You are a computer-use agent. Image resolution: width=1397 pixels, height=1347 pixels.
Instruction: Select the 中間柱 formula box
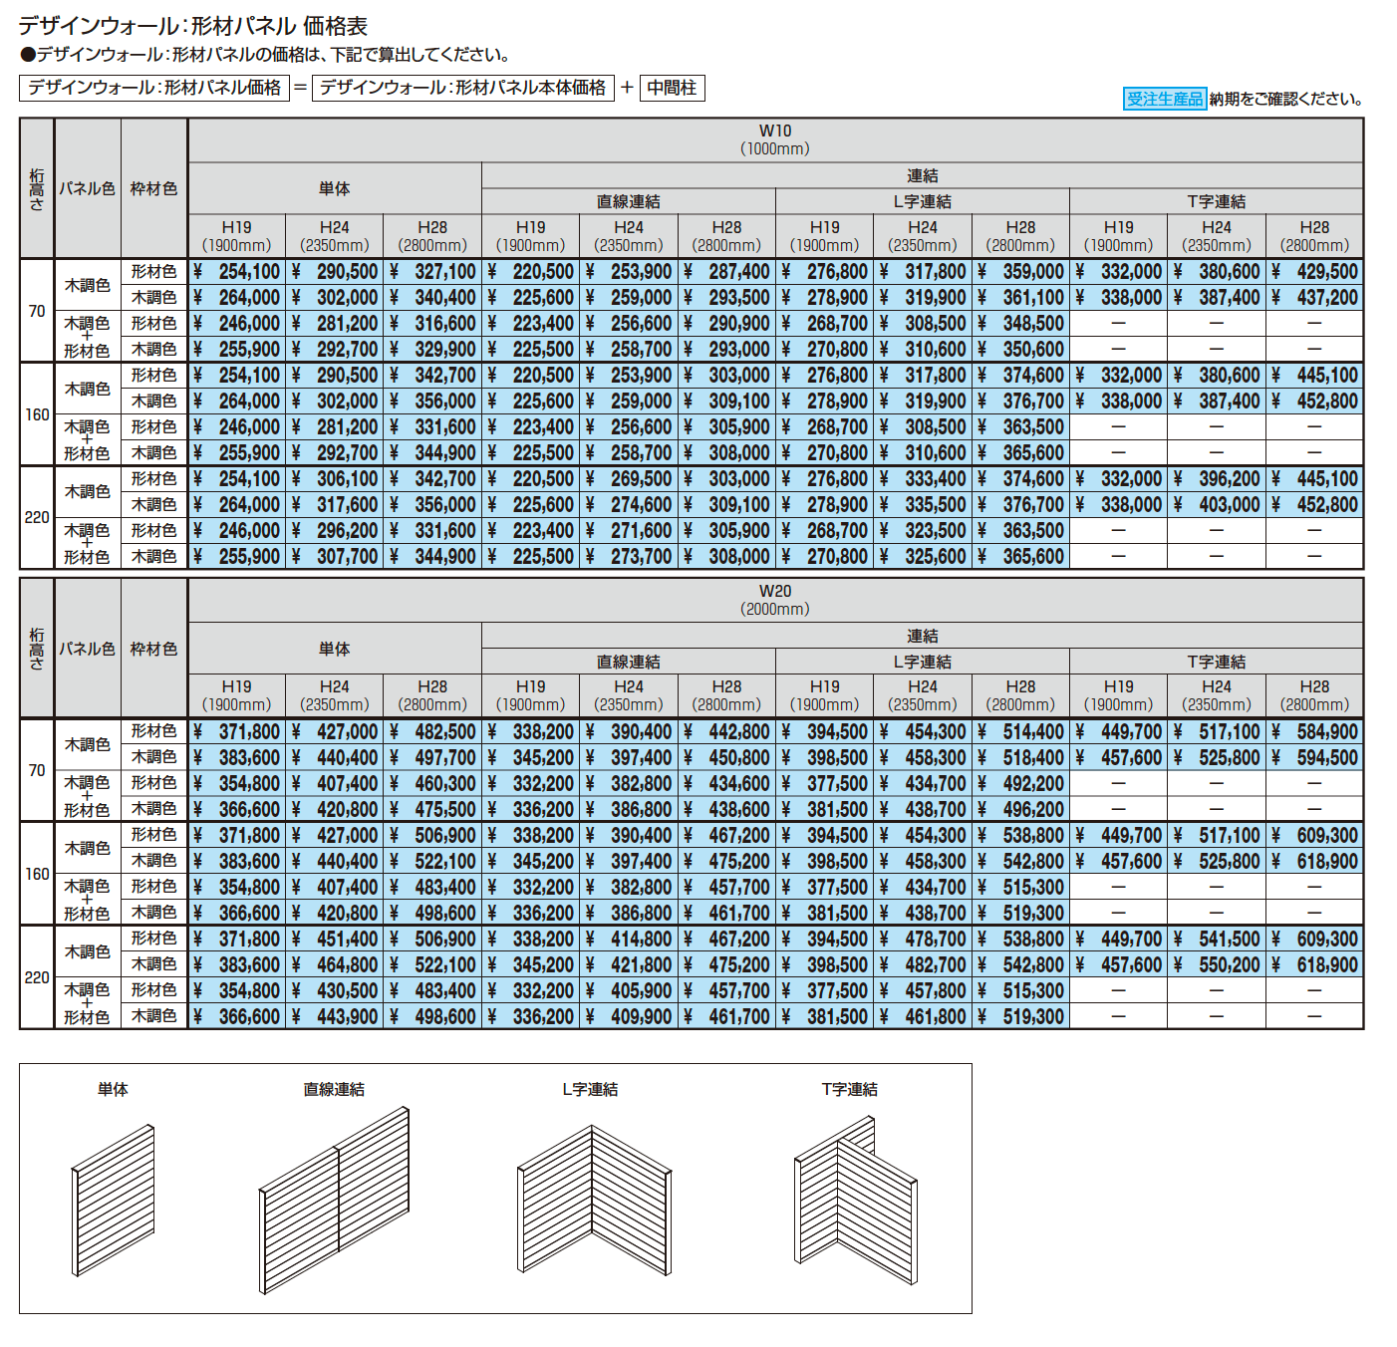[x=672, y=88]
